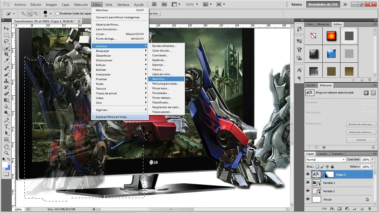Click the add layer mask icon in Capas
This screenshot has width=379, height=213.
[x=339, y=209]
